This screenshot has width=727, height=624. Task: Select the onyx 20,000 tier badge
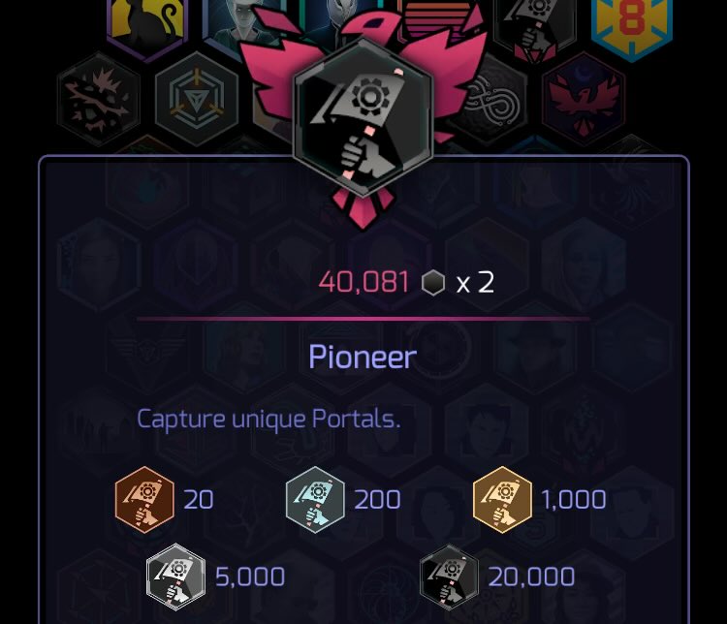[449, 577]
